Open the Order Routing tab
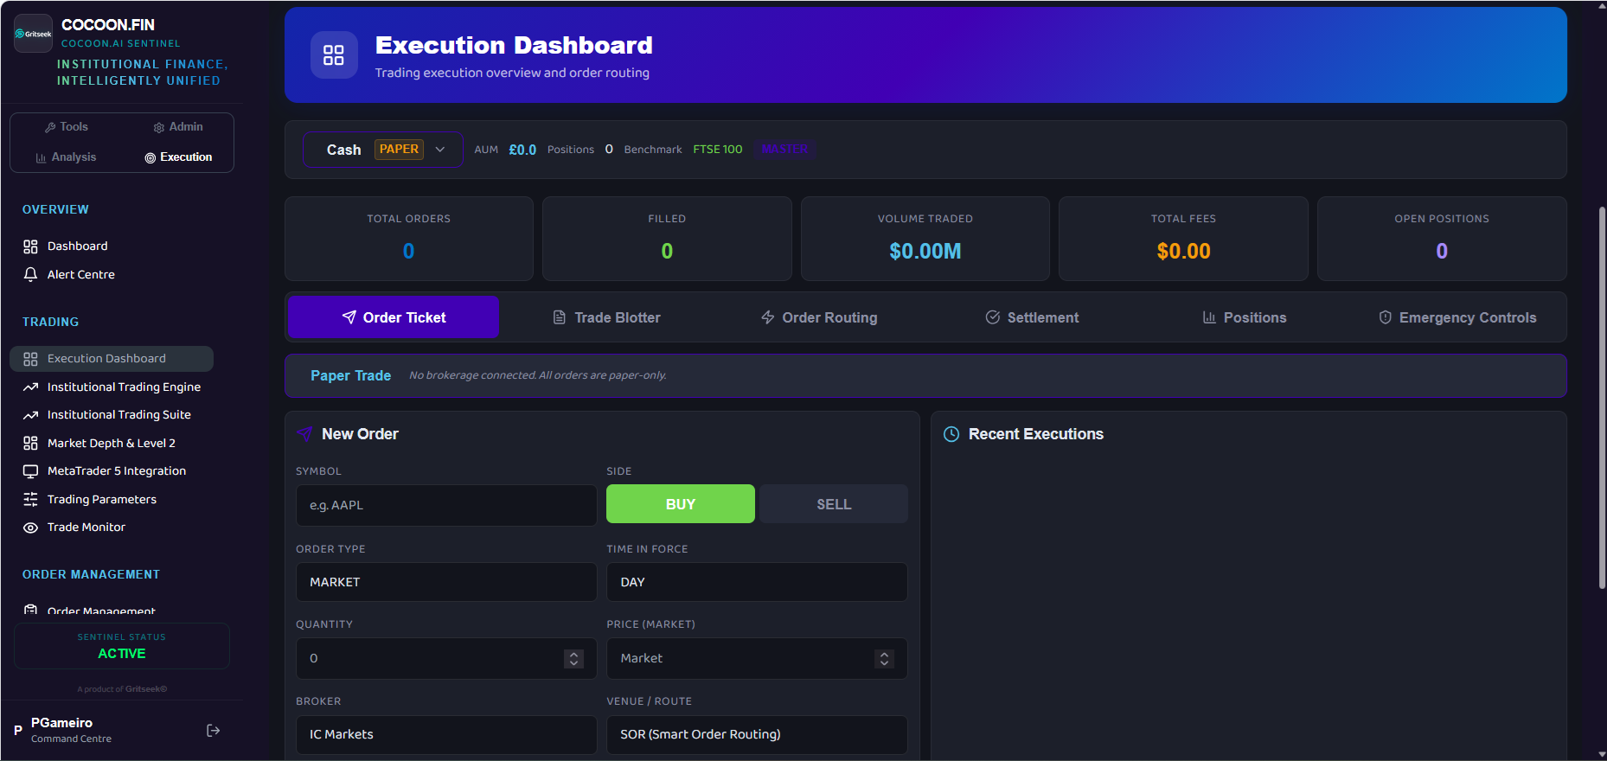This screenshot has height=761, width=1607. tap(819, 317)
